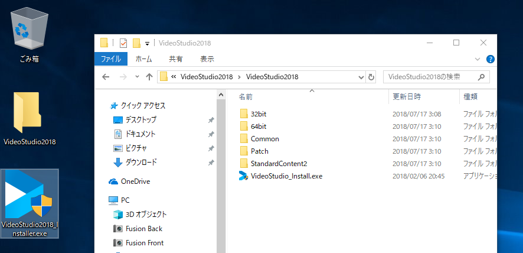Click the magnifier search icon
The image size is (523, 253).
click(481, 77)
